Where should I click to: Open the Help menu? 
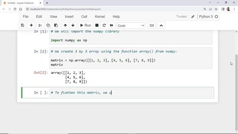116,16
